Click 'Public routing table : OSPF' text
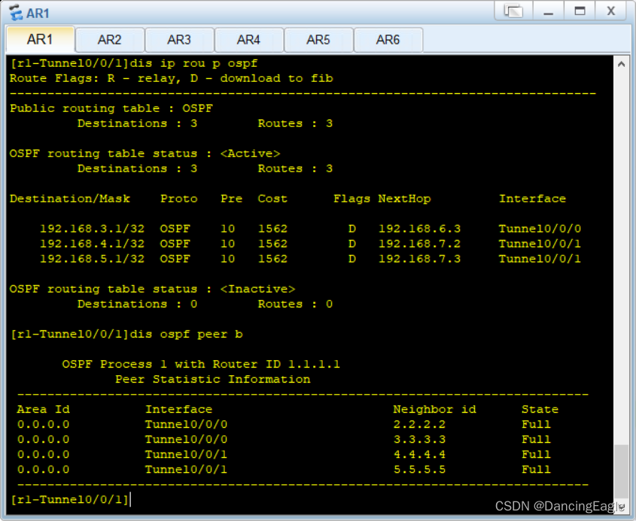The height and width of the screenshot is (521, 636). pyautogui.click(x=111, y=108)
